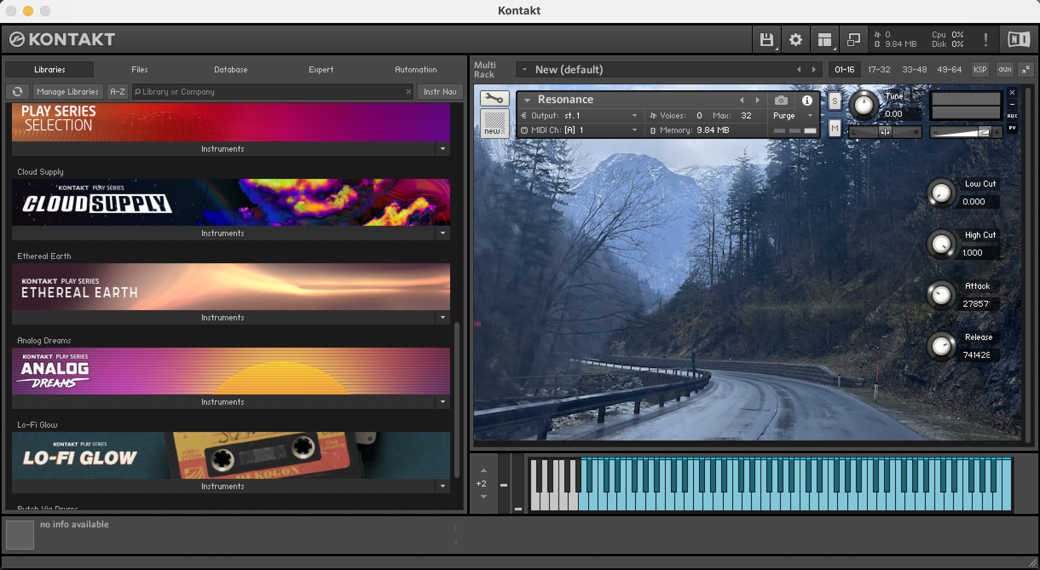Toggle the Instr Nav pane

tap(440, 92)
